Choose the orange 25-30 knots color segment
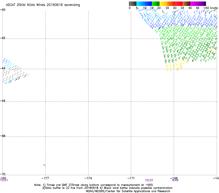This screenshot has height=193, width=219. [171, 4]
